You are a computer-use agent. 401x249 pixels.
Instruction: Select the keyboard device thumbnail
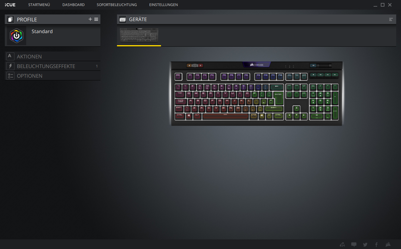139,35
